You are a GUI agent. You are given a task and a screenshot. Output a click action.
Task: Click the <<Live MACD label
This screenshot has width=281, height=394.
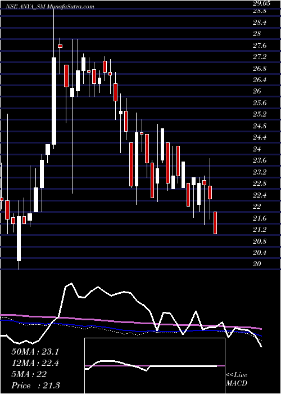(x=237, y=379)
